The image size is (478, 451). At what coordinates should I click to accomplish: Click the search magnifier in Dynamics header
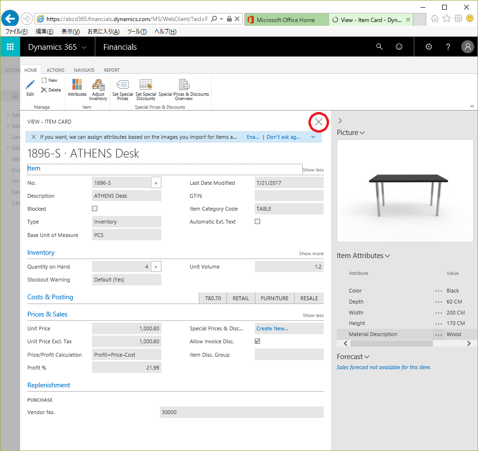point(379,46)
